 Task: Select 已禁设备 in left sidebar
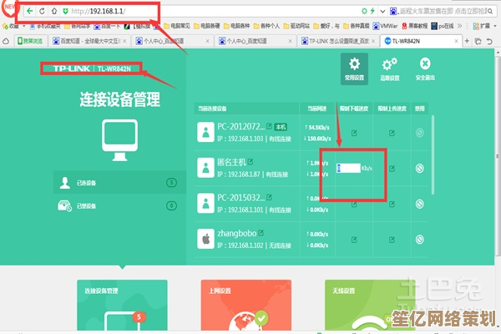pos(117,205)
